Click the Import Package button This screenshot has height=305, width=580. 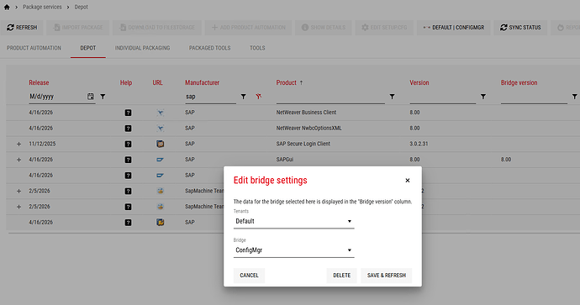[77, 28]
